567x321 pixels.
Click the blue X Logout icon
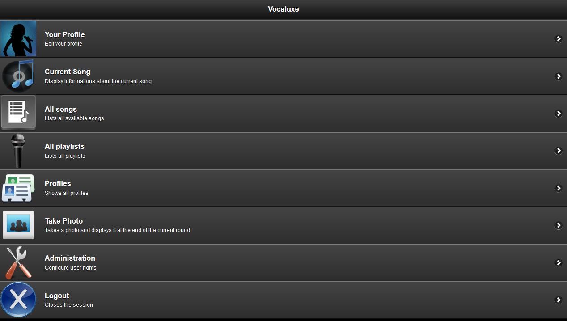tap(18, 300)
